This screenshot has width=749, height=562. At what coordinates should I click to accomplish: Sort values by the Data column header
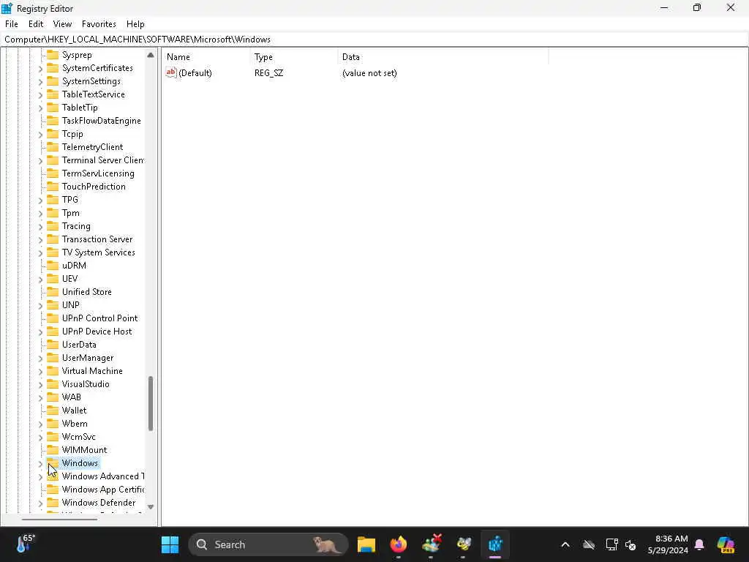[443, 57]
